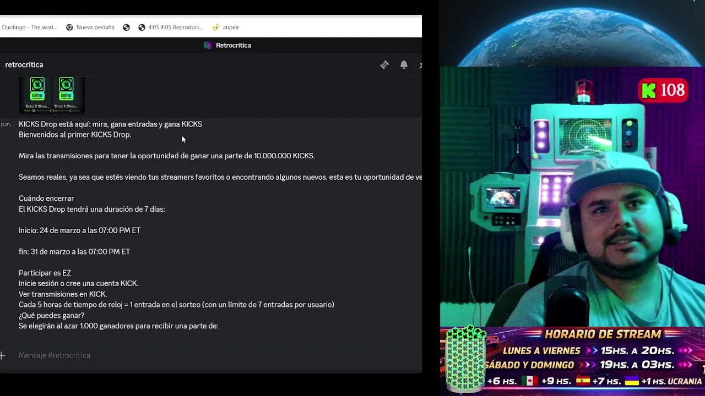This screenshot has height=396, width=705.
Task: Click the 'Se elegirán al azar 1.000 ganadores' line
Action: pyautogui.click(x=118, y=326)
